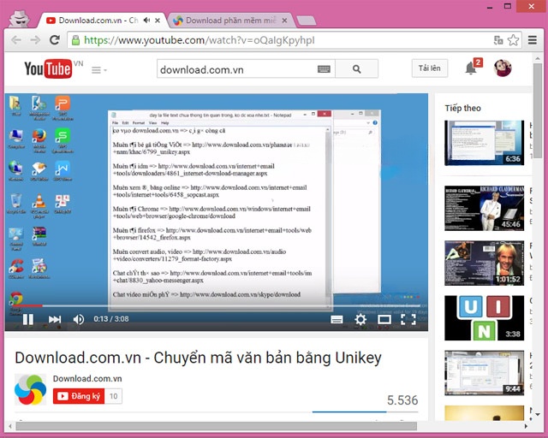The height and width of the screenshot is (438, 548).
Task: Click the likes rating bar under view count
Action: click(365, 412)
